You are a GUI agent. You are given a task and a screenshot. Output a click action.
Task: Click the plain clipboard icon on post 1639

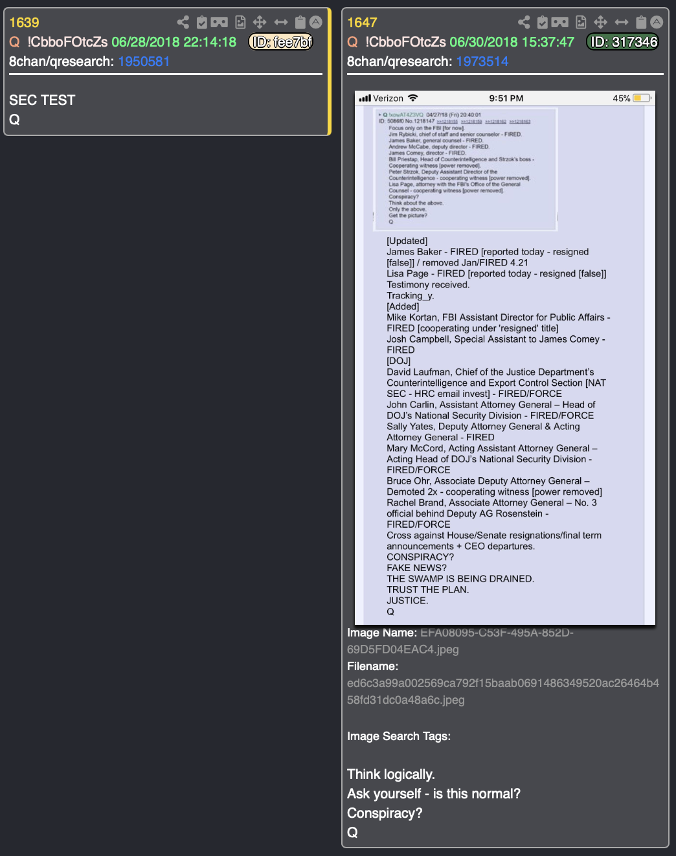(x=300, y=23)
